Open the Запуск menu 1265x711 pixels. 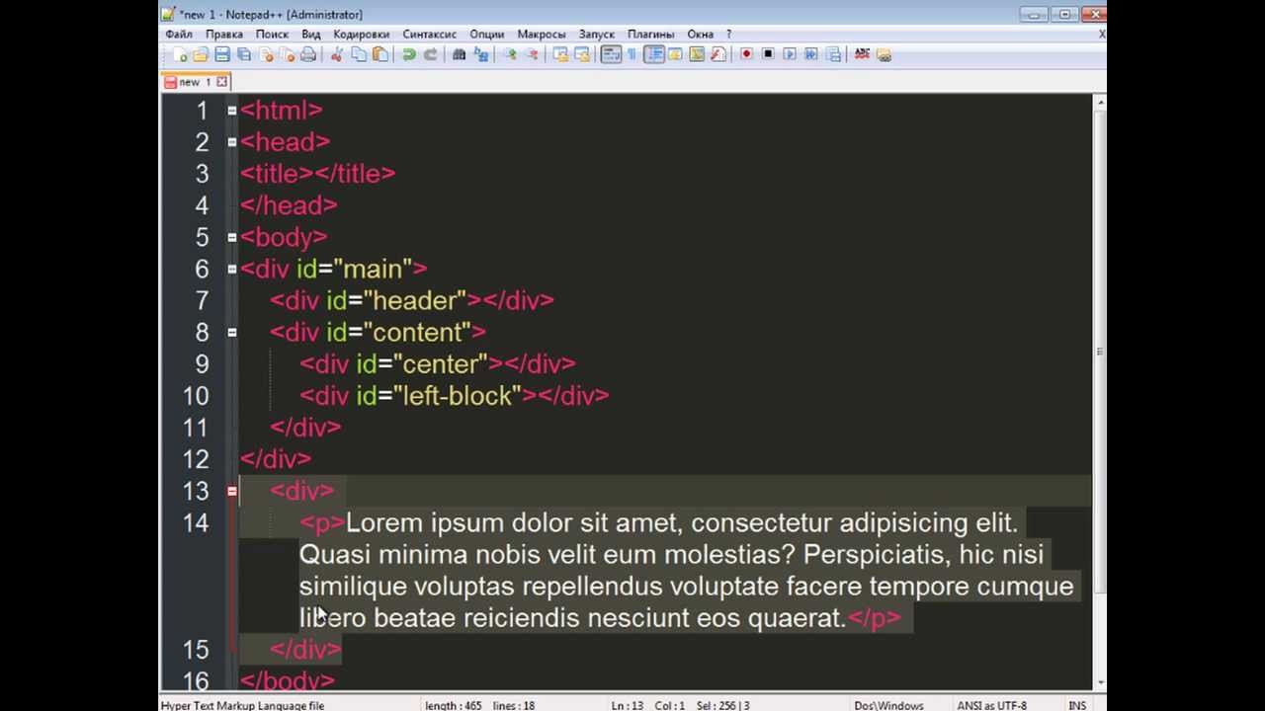point(597,34)
